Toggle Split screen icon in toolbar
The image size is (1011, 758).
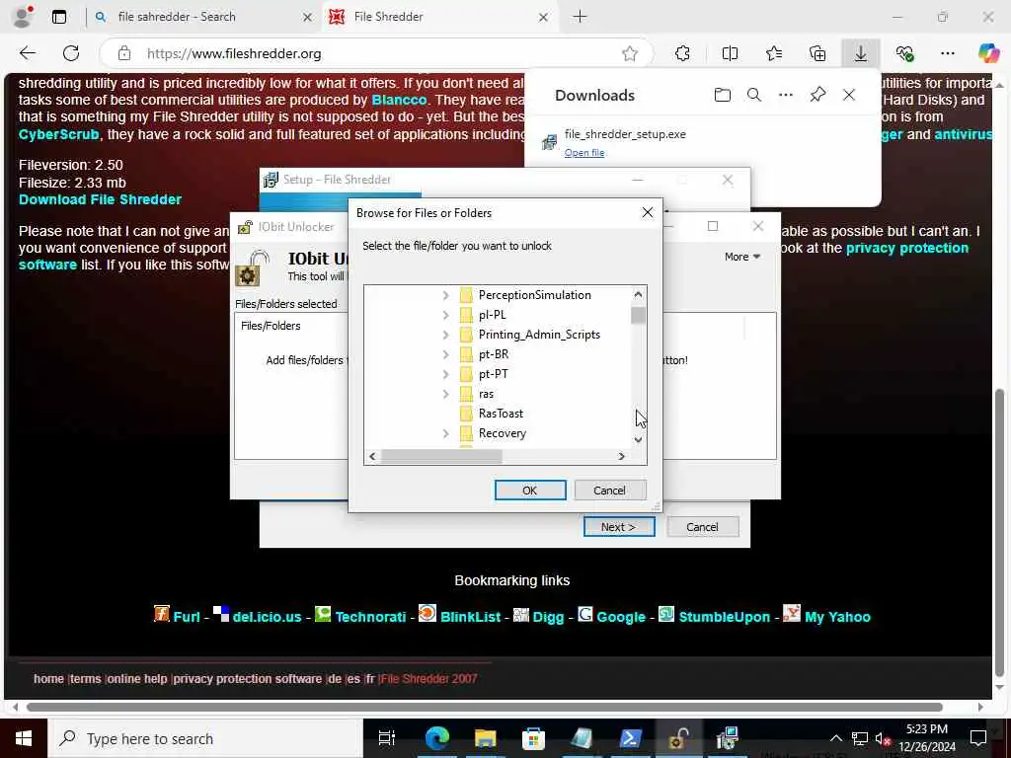(730, 53)
